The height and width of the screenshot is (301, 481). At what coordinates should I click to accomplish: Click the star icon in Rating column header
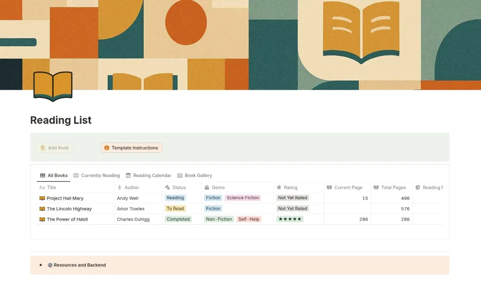pyautogui.click(x=279, y=187)
